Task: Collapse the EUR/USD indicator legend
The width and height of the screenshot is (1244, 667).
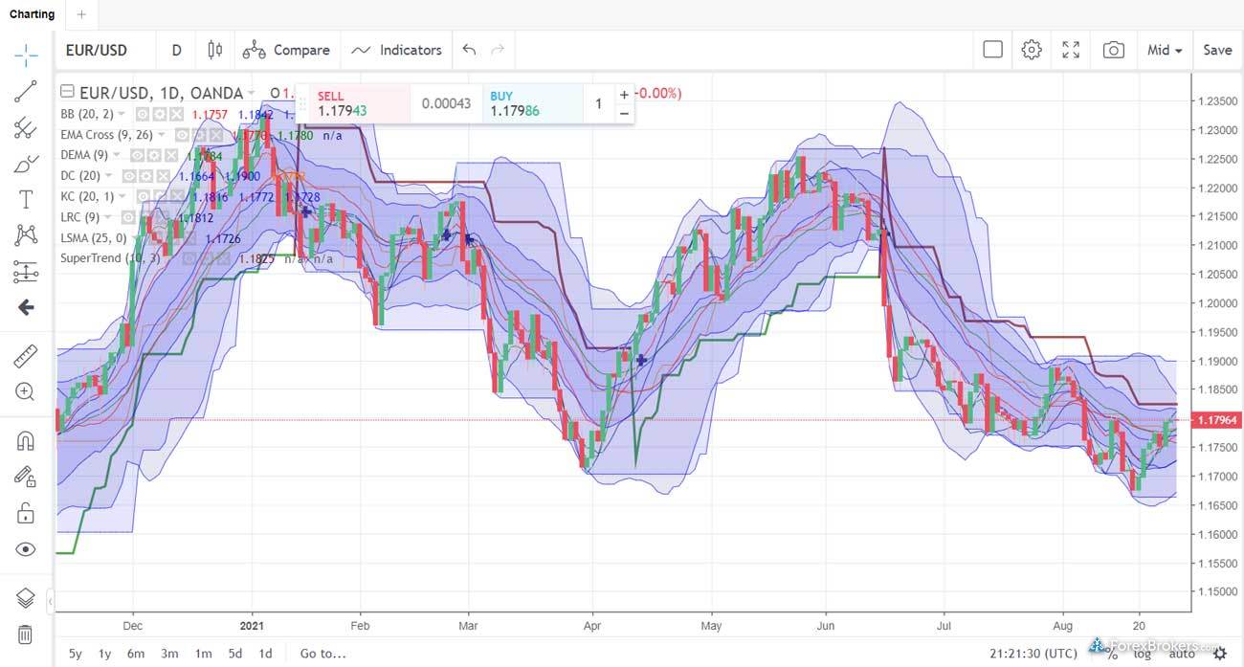Action: click(66, 93)
